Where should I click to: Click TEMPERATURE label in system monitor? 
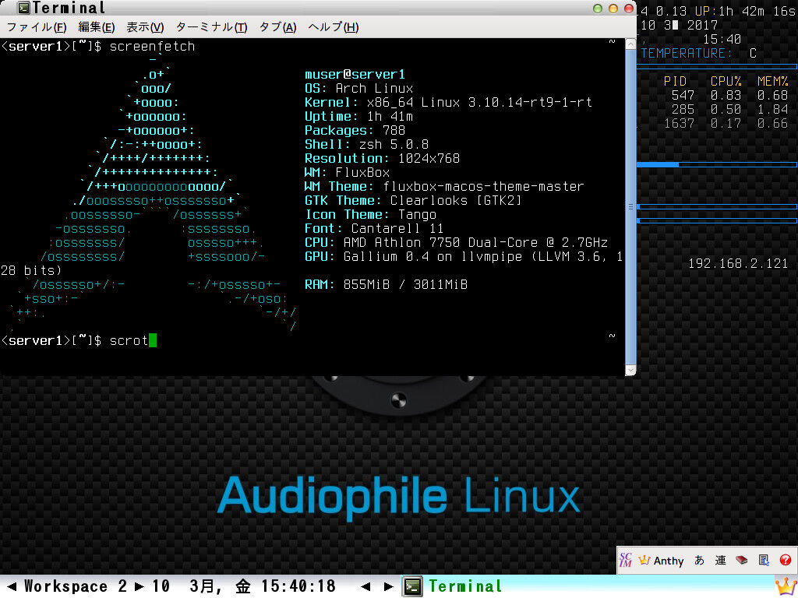687,54
